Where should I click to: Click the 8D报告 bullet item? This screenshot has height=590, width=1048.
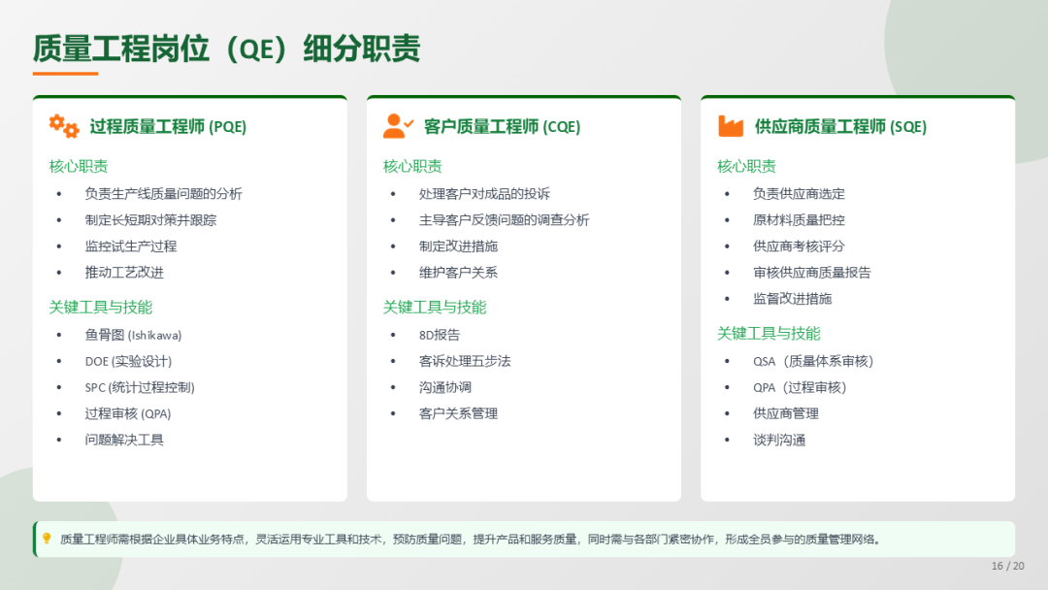pos(440,335)
